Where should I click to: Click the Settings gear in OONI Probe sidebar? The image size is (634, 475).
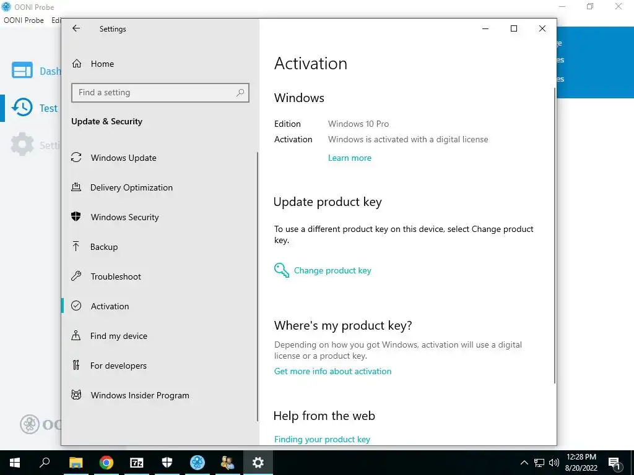tap(22, 144)
